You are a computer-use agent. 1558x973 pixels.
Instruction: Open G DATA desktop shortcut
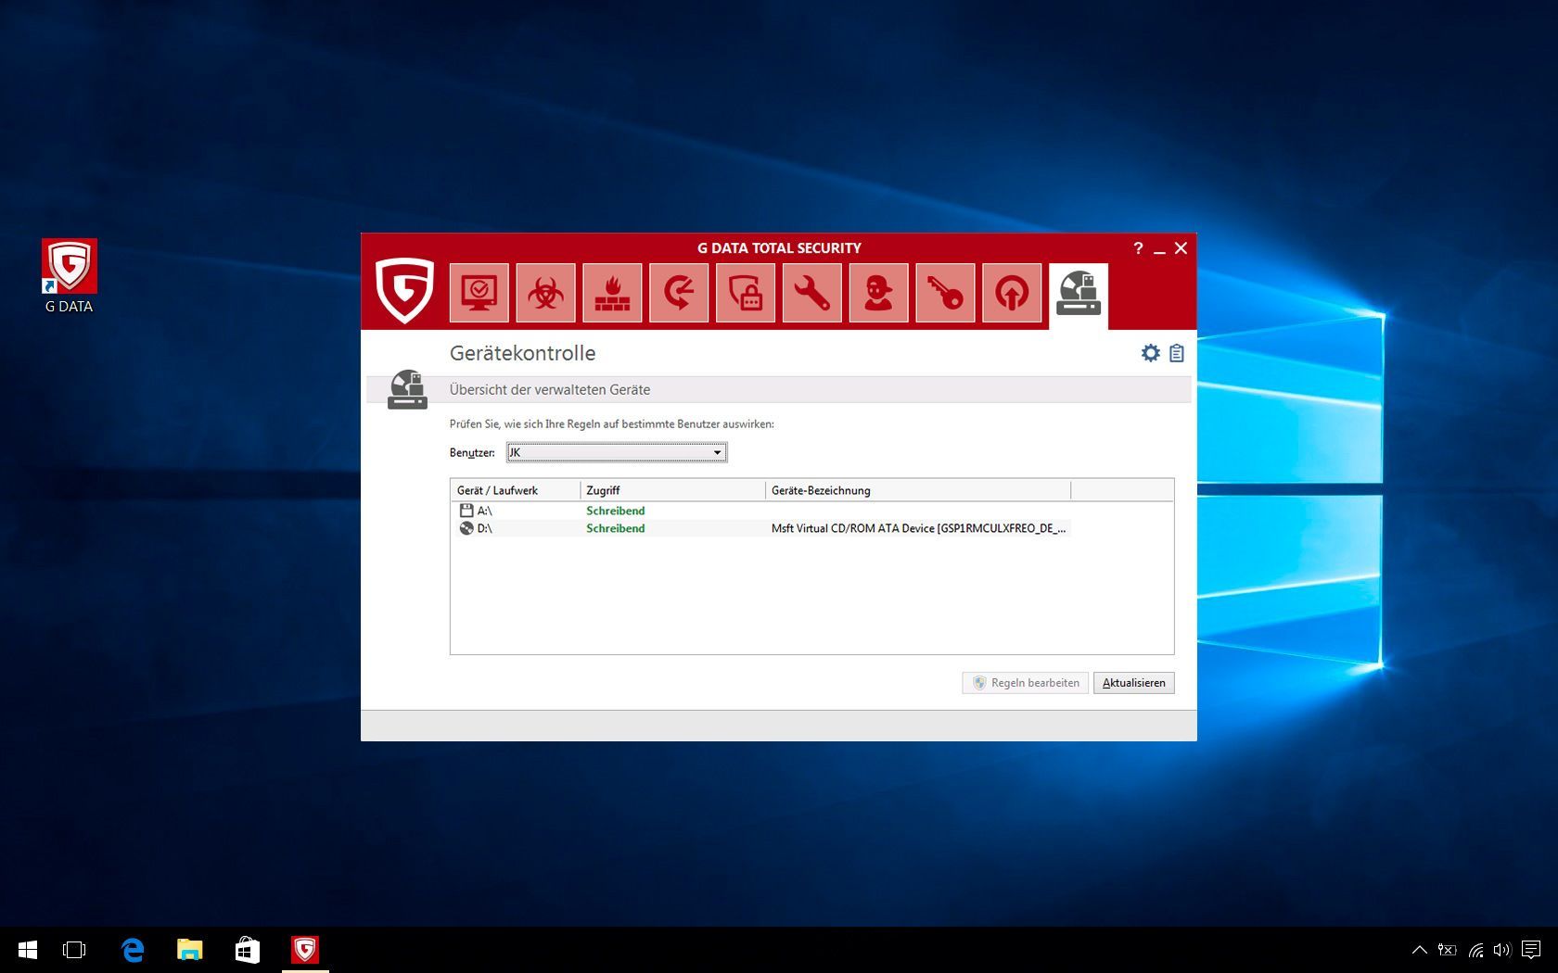point(70,277)
